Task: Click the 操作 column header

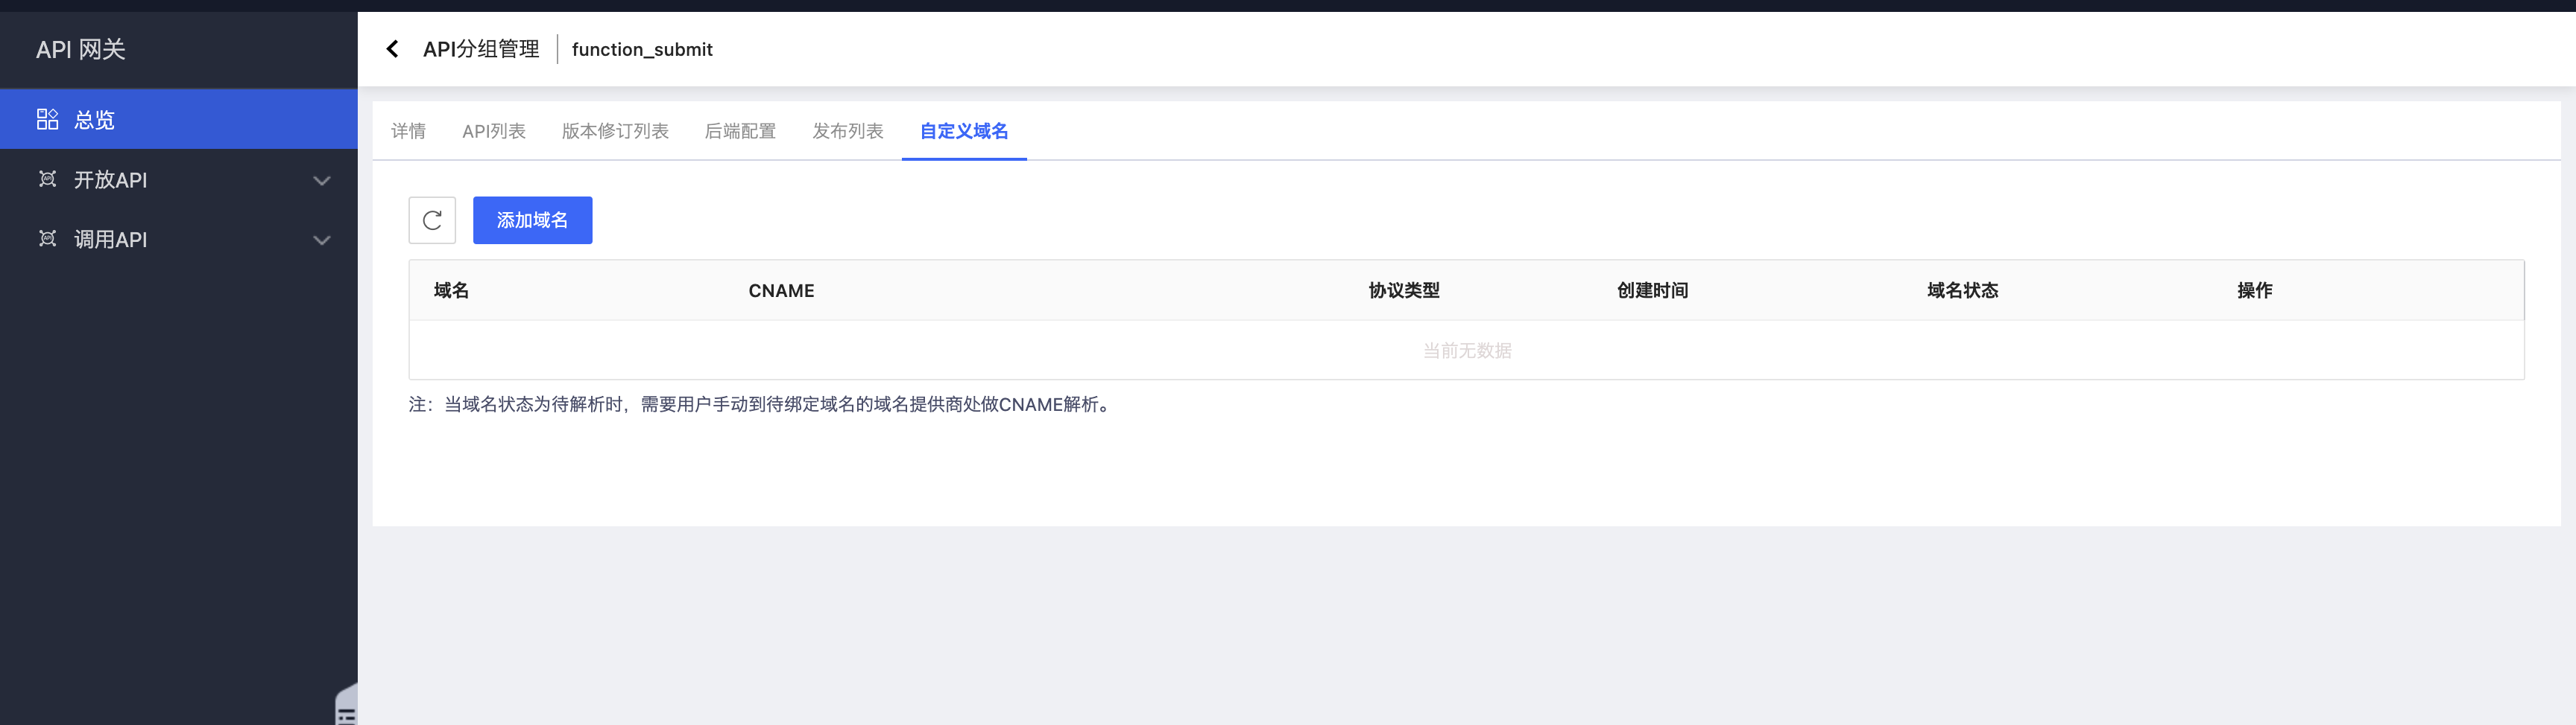Action: click(x=2254, y=290)
